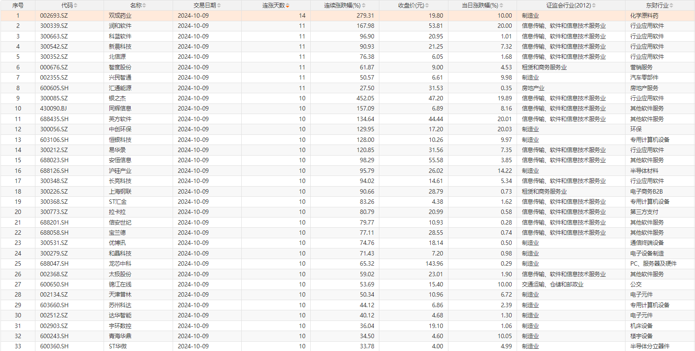Image resolution: width=695 pixels, height=351 pixels.
Task: Open stock 优博讯
Action: 117,243
